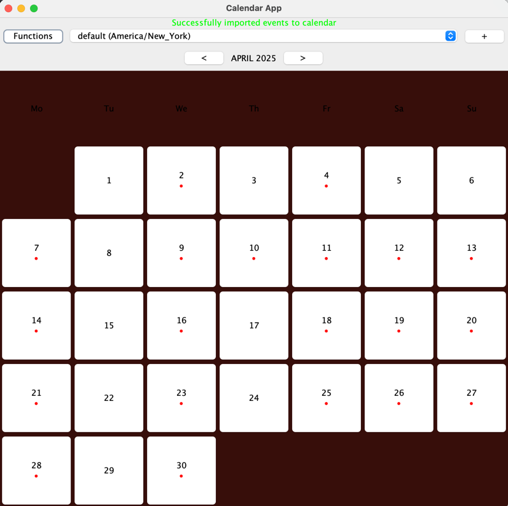This screenshot has height=506, width=508.
Task: Open April 18 day cell
Action: tap(327, 326)
